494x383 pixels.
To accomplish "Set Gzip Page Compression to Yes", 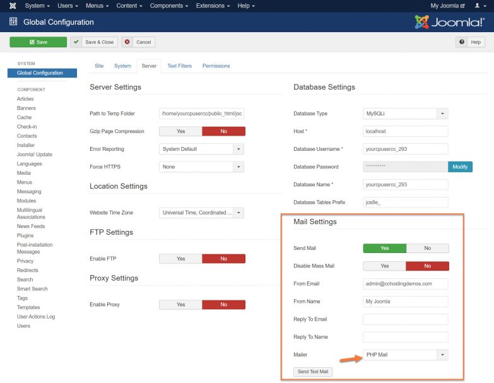I will click(x=180, y=131).
